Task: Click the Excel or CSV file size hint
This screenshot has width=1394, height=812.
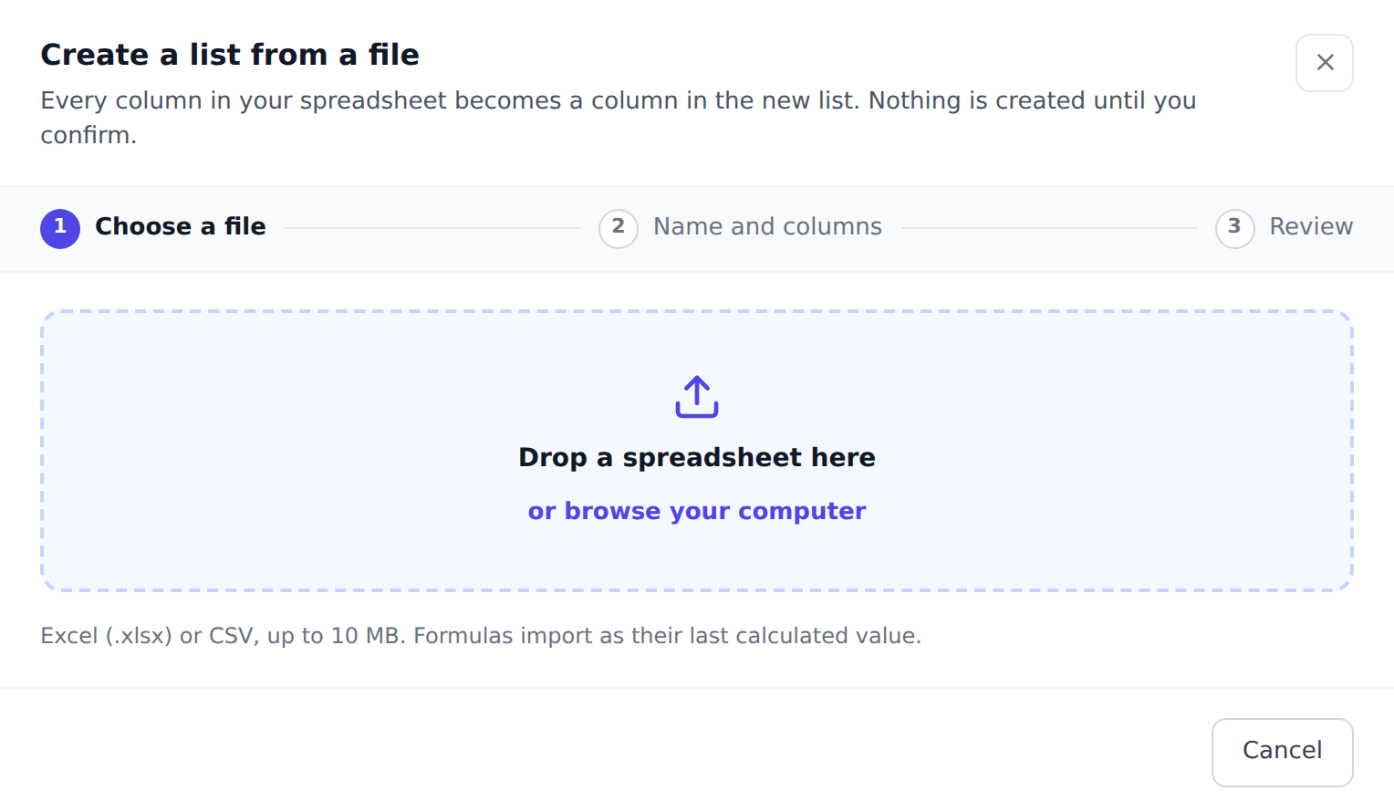Action: click(x=481, y=636)
